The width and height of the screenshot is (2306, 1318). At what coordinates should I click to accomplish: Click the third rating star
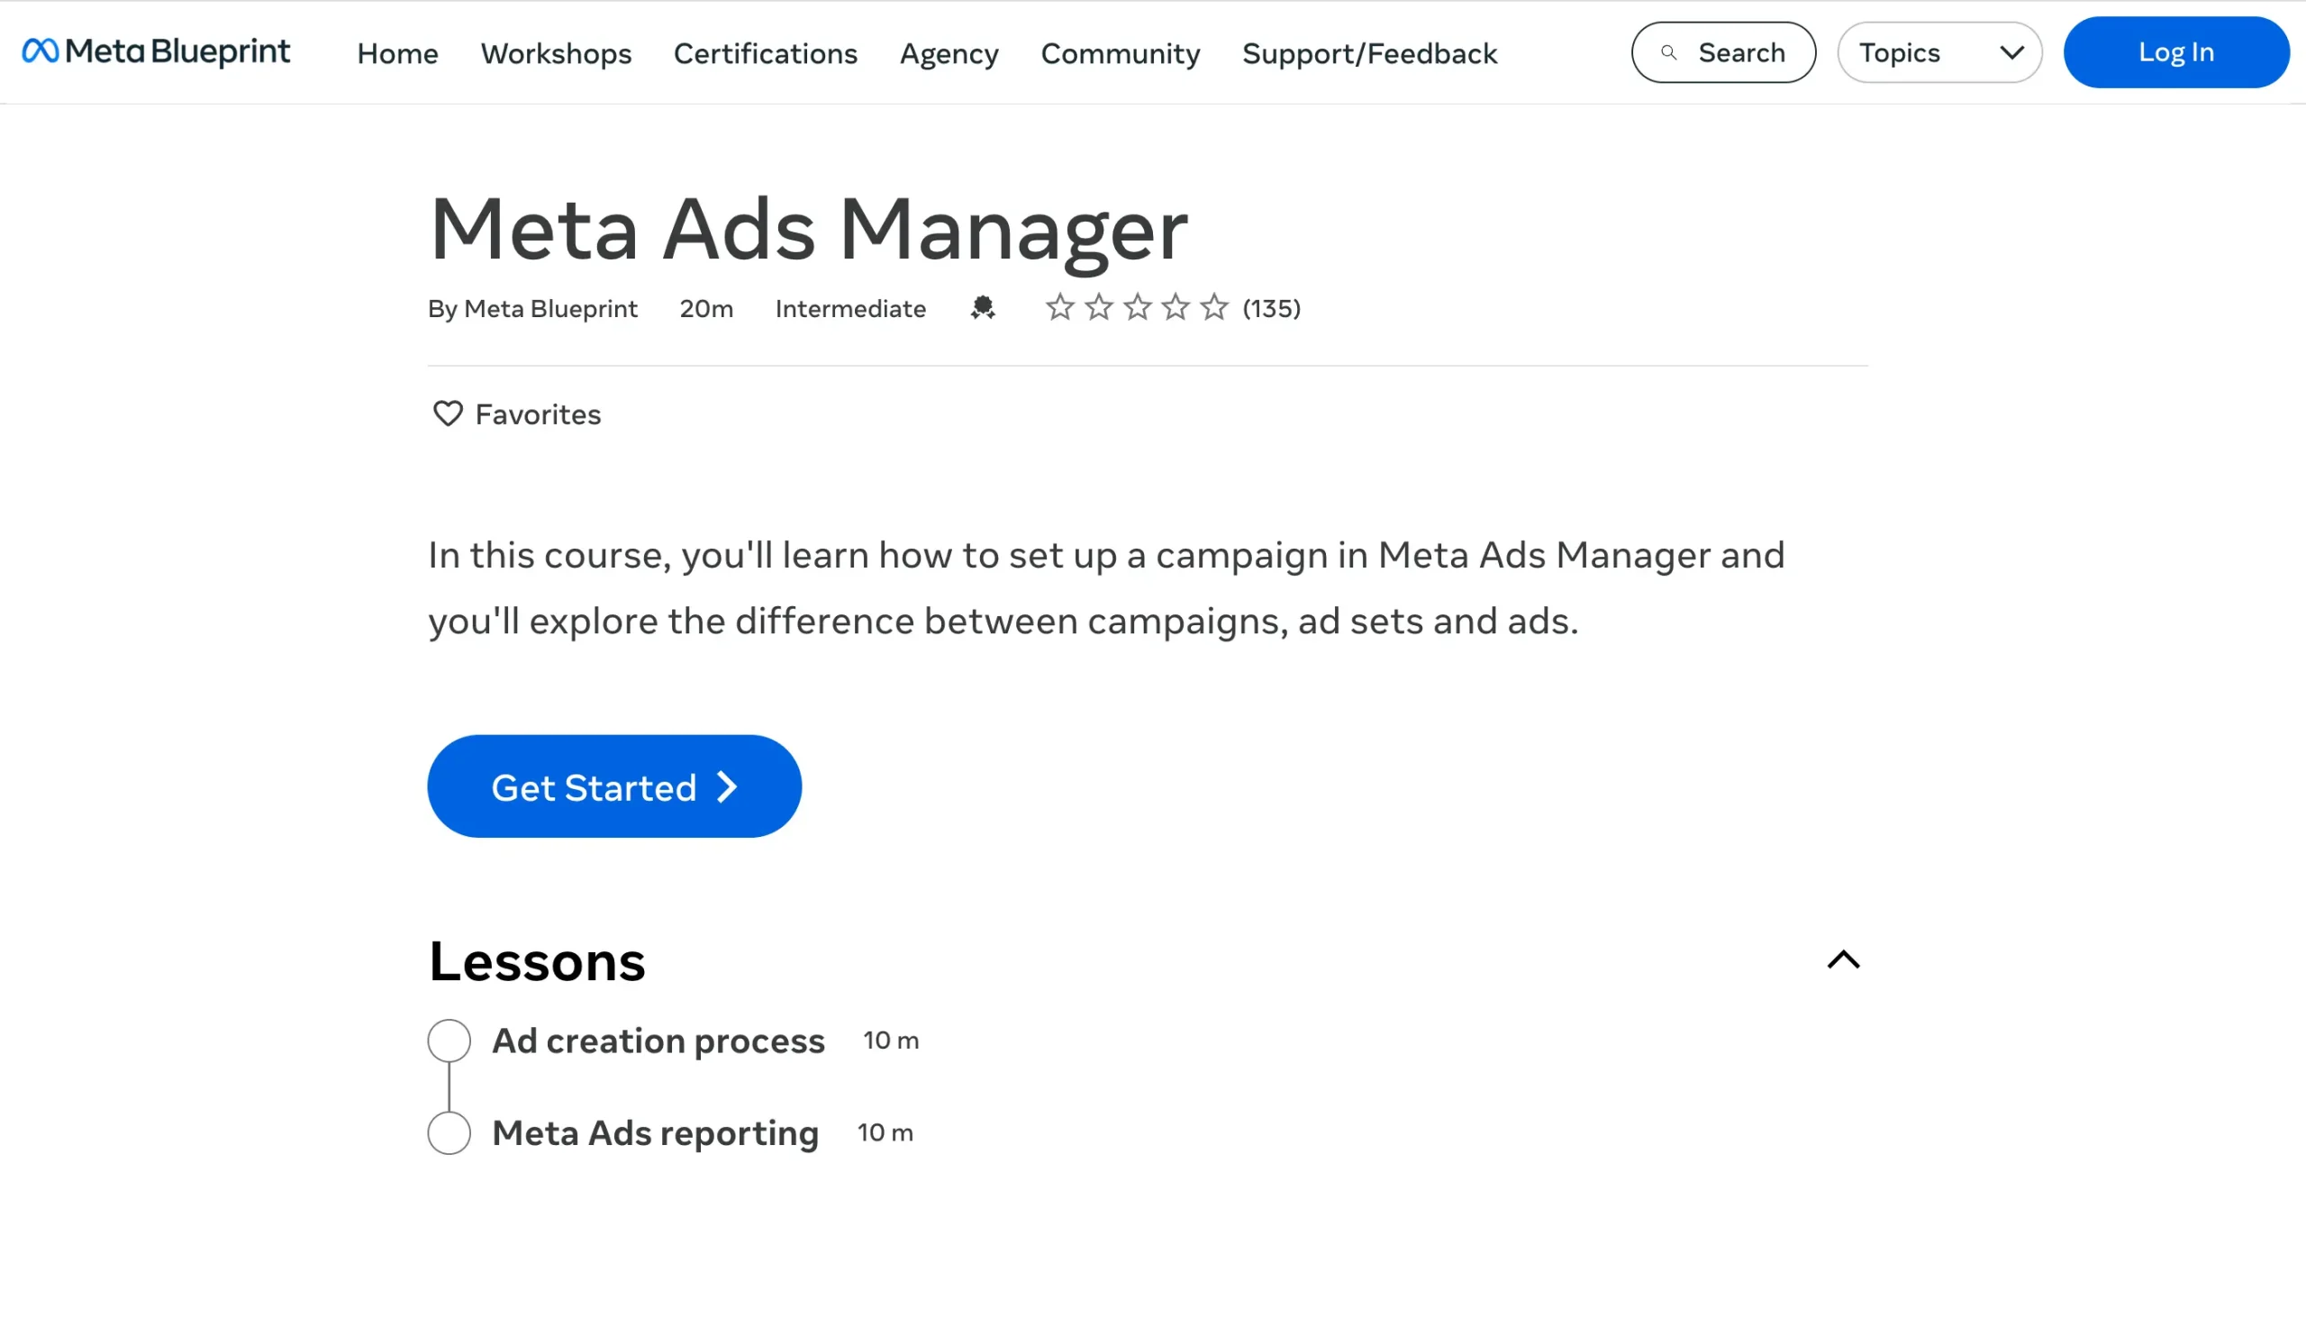[x=1137, y=308]
